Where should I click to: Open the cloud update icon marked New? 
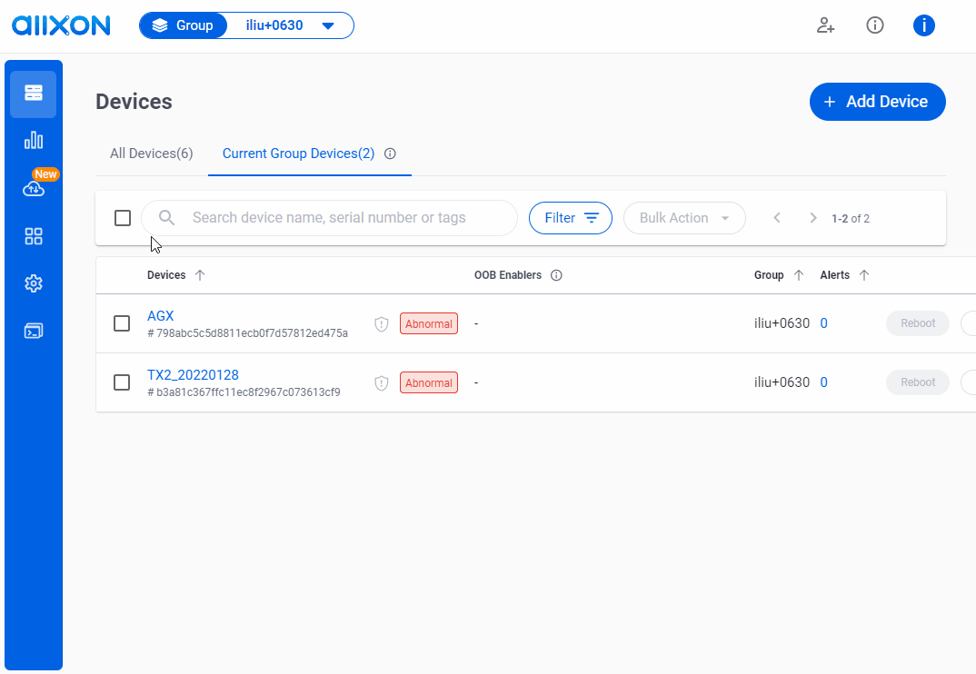point(34,188)
